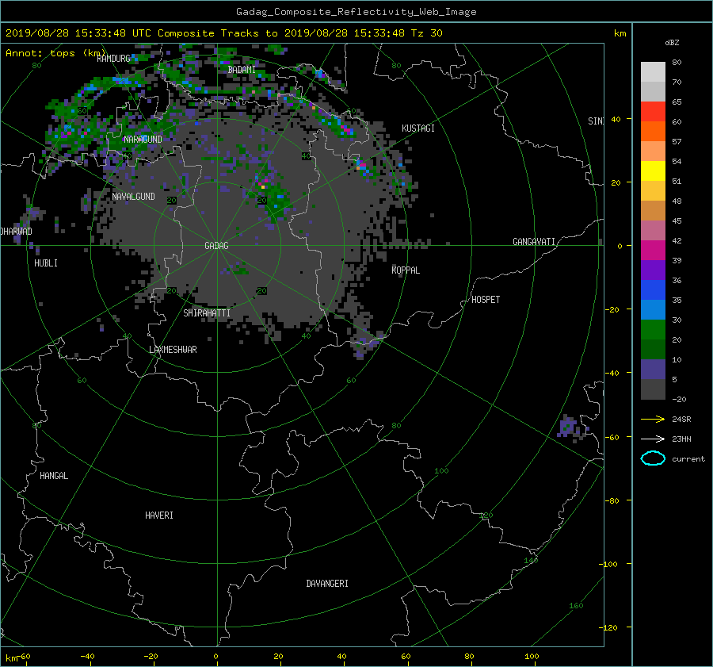Click the 65 value on dBZ scale

(677, 102)
